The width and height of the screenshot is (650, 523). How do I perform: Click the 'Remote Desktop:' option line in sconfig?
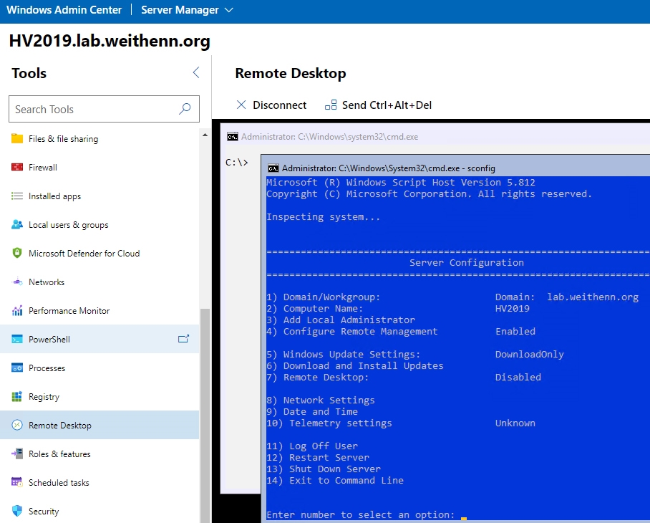(318, 377)
